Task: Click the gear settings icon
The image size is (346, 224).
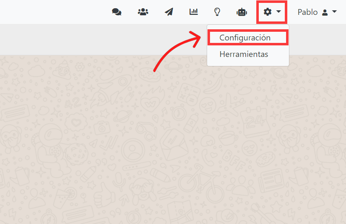Action: (x=267, y=12)
